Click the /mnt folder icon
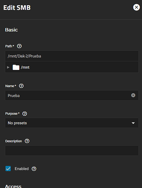 click(16, 67)
